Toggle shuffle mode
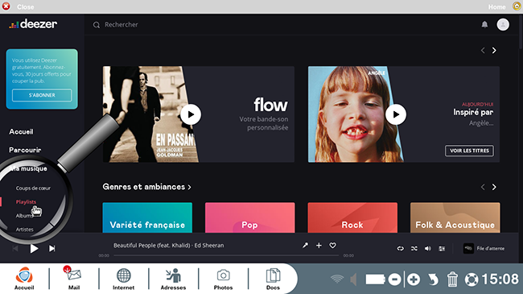This screenshot has width=523, height=294. [414, 249]
